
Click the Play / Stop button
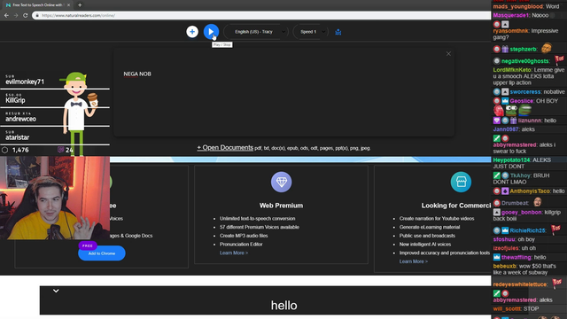click(x=211, y=32)
